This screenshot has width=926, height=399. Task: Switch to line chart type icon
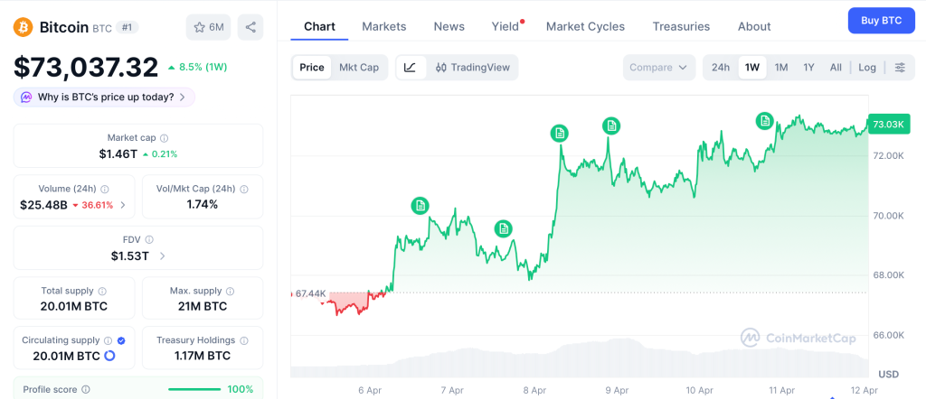coord(410,67)
